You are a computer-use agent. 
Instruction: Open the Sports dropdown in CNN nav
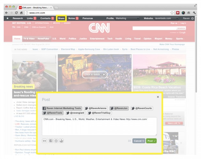pos(180,39)
